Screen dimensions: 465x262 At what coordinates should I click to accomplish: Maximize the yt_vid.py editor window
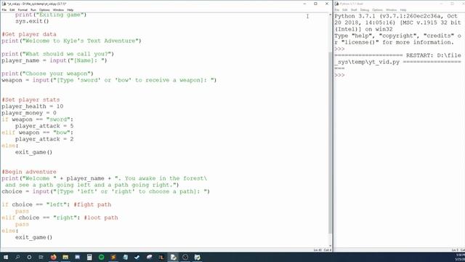(315, 4)
